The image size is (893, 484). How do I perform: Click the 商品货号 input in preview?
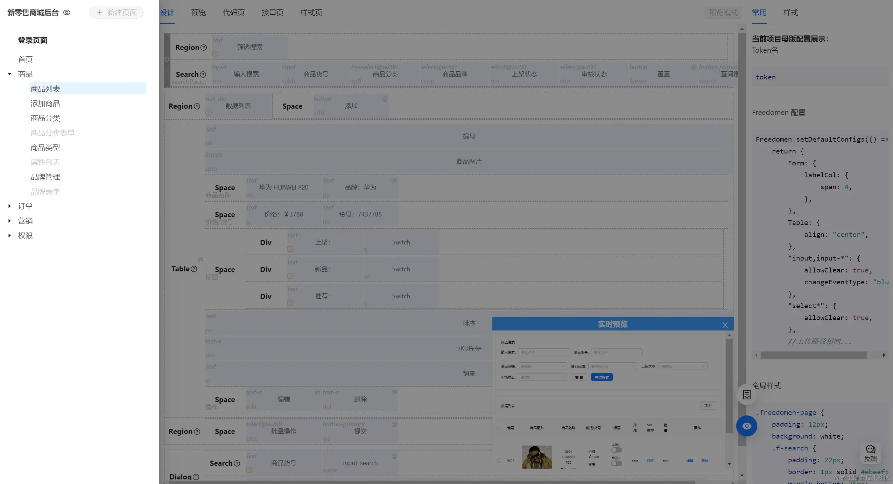617,353
